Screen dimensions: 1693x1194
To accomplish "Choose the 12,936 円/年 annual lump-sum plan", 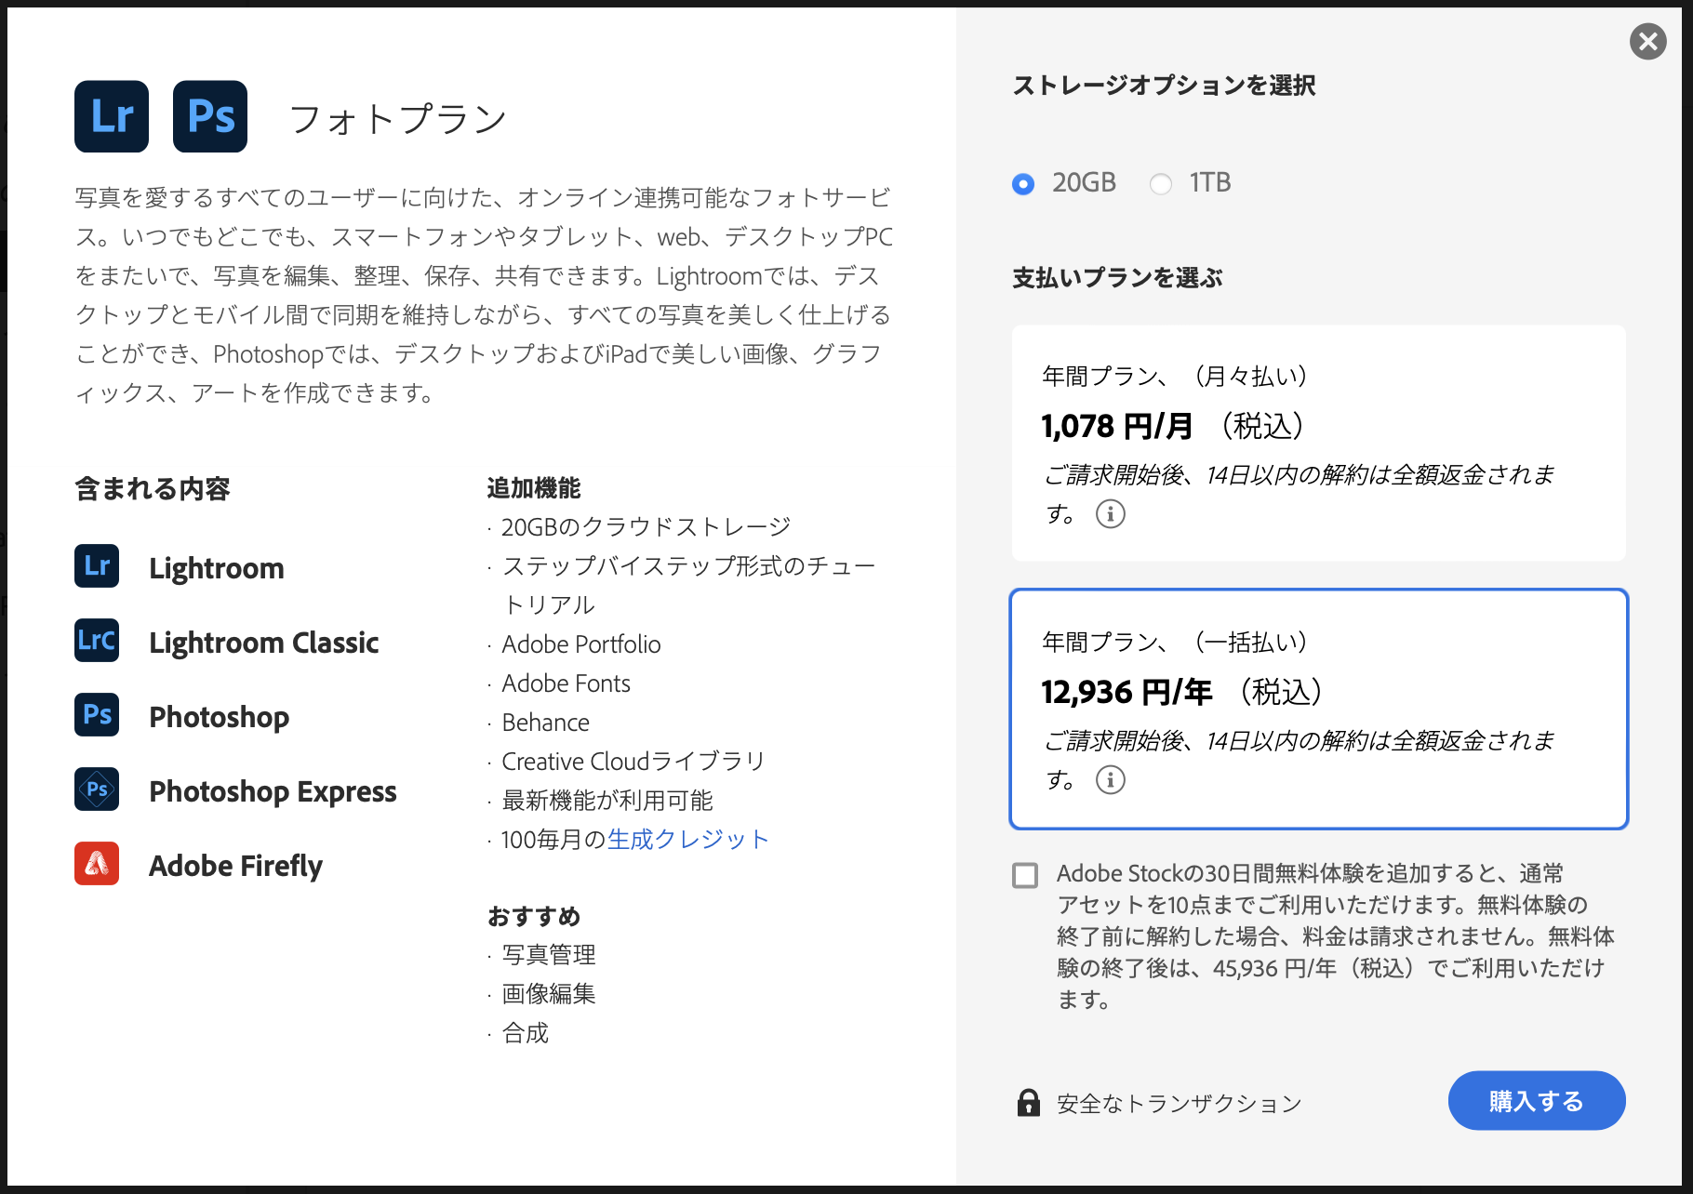I will 1318,709.
